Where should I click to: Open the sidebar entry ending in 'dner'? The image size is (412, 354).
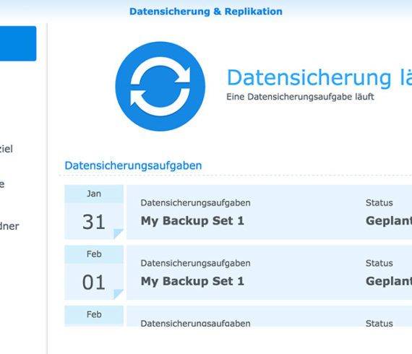click(x=9, y=226)
